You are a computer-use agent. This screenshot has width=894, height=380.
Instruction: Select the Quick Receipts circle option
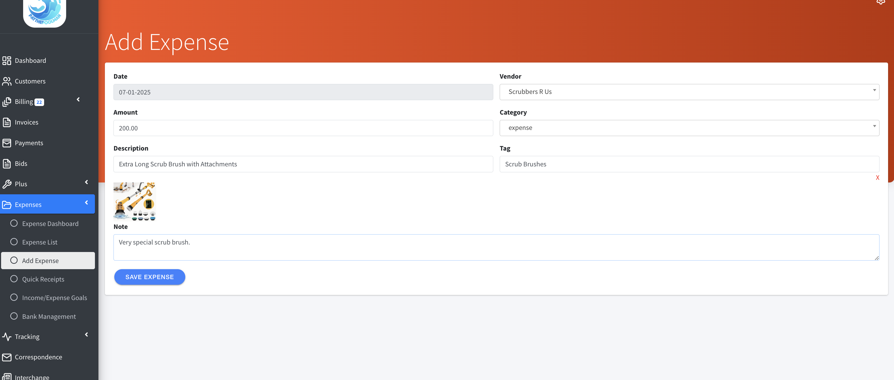(x=14, y=279)
